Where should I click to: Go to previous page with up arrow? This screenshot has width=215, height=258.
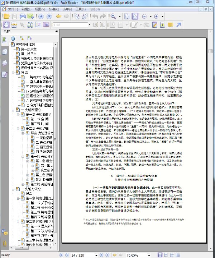[x=41, y=16]
